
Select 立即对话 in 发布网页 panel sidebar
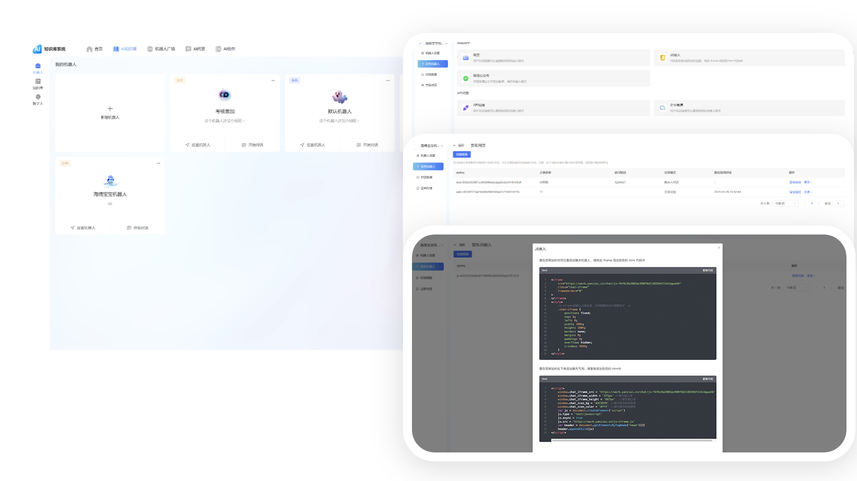[424, 188]
